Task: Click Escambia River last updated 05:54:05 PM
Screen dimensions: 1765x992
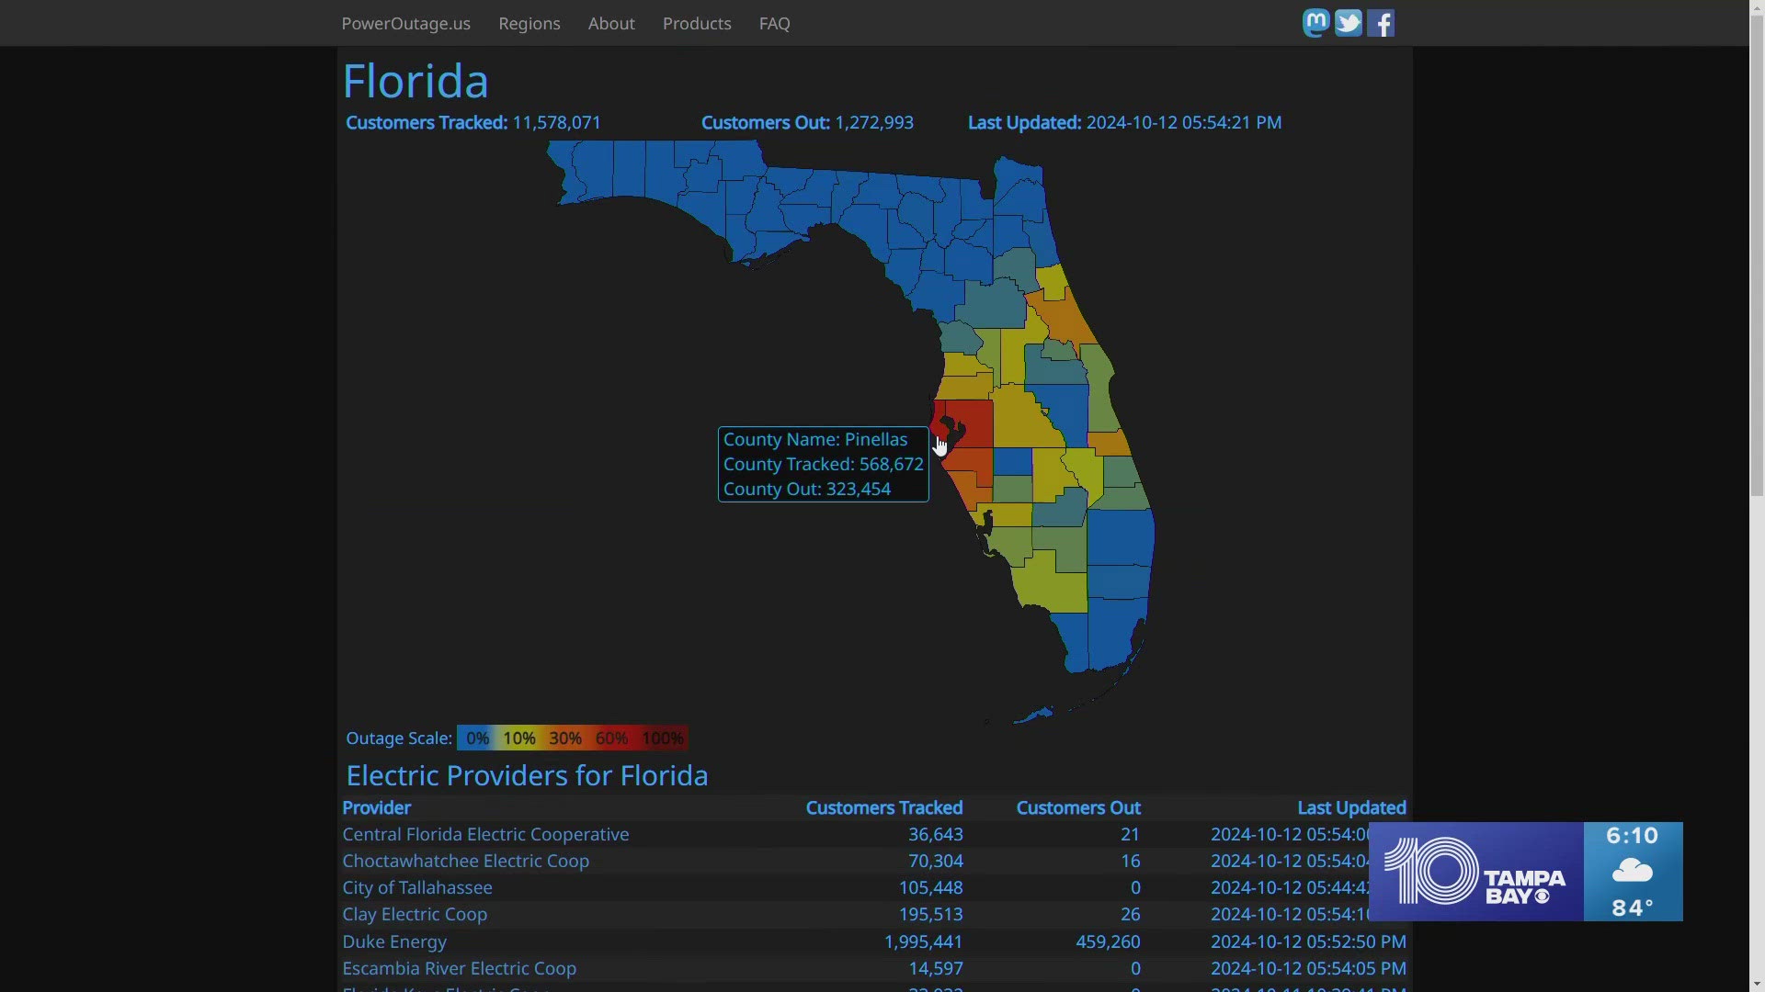Action: pyautogui.click(x=1308, y=968)
